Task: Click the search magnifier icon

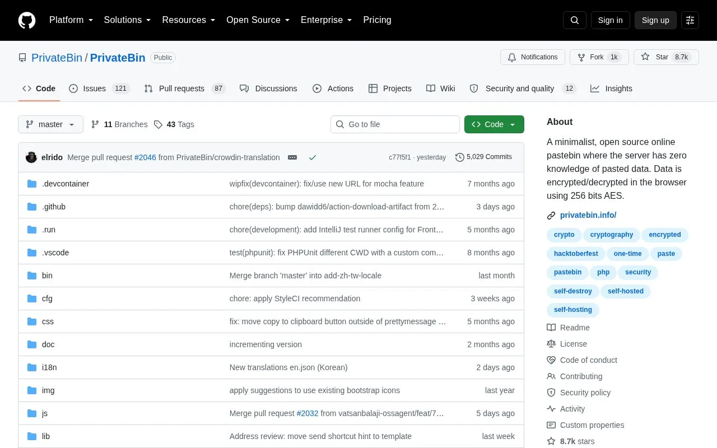Action: (575, 20)
